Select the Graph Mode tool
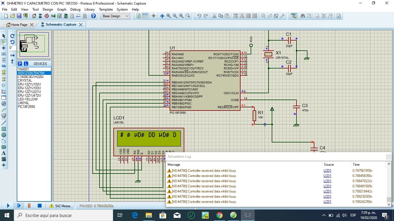This screenshot has width=394, height=221. click(4, 92)
